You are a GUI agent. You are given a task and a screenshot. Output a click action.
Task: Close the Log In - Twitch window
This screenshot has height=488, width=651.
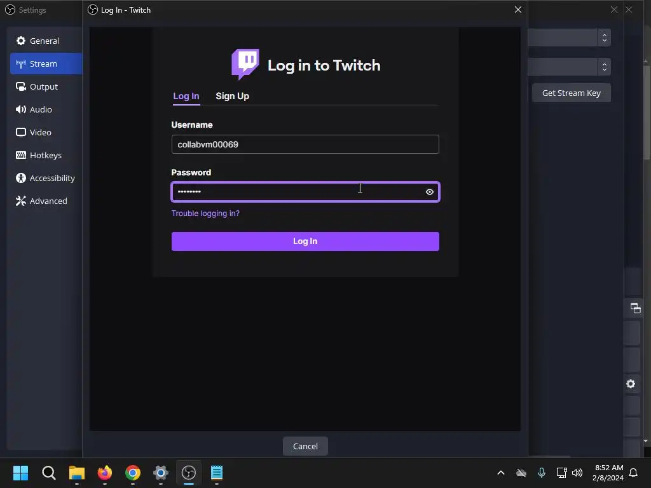coord(517,10)
